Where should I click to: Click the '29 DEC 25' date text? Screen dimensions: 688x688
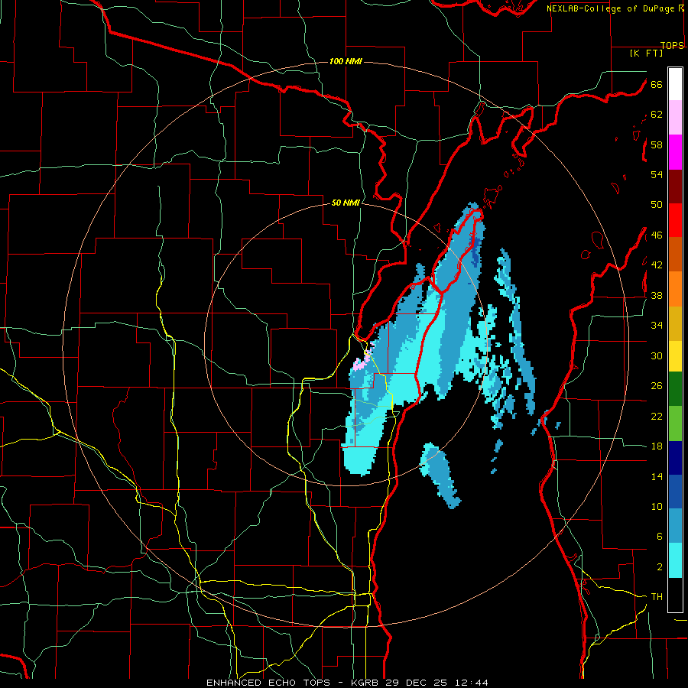point(417,683)
